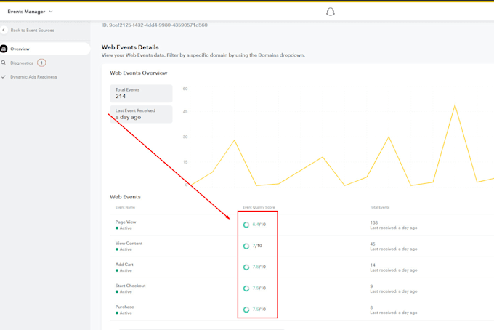Screen dimensions: 494x330
Task: Click the Overview calendar icon
Action: pyautogui.click(x=4, y=49)
